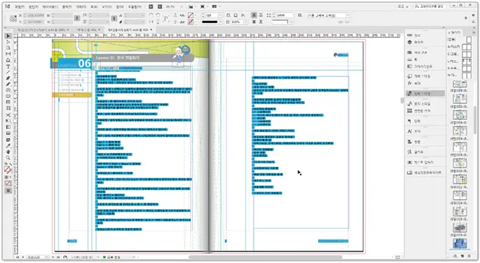
Task: Click the stroke color swatch in control bar
Action: pyautogui.click(x=191, y=22)
